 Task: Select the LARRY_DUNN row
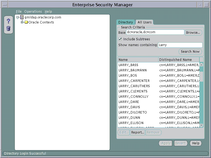[159, 118]
